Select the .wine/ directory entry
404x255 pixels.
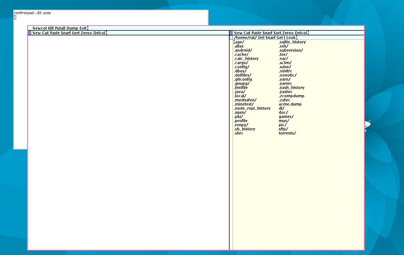285,67
